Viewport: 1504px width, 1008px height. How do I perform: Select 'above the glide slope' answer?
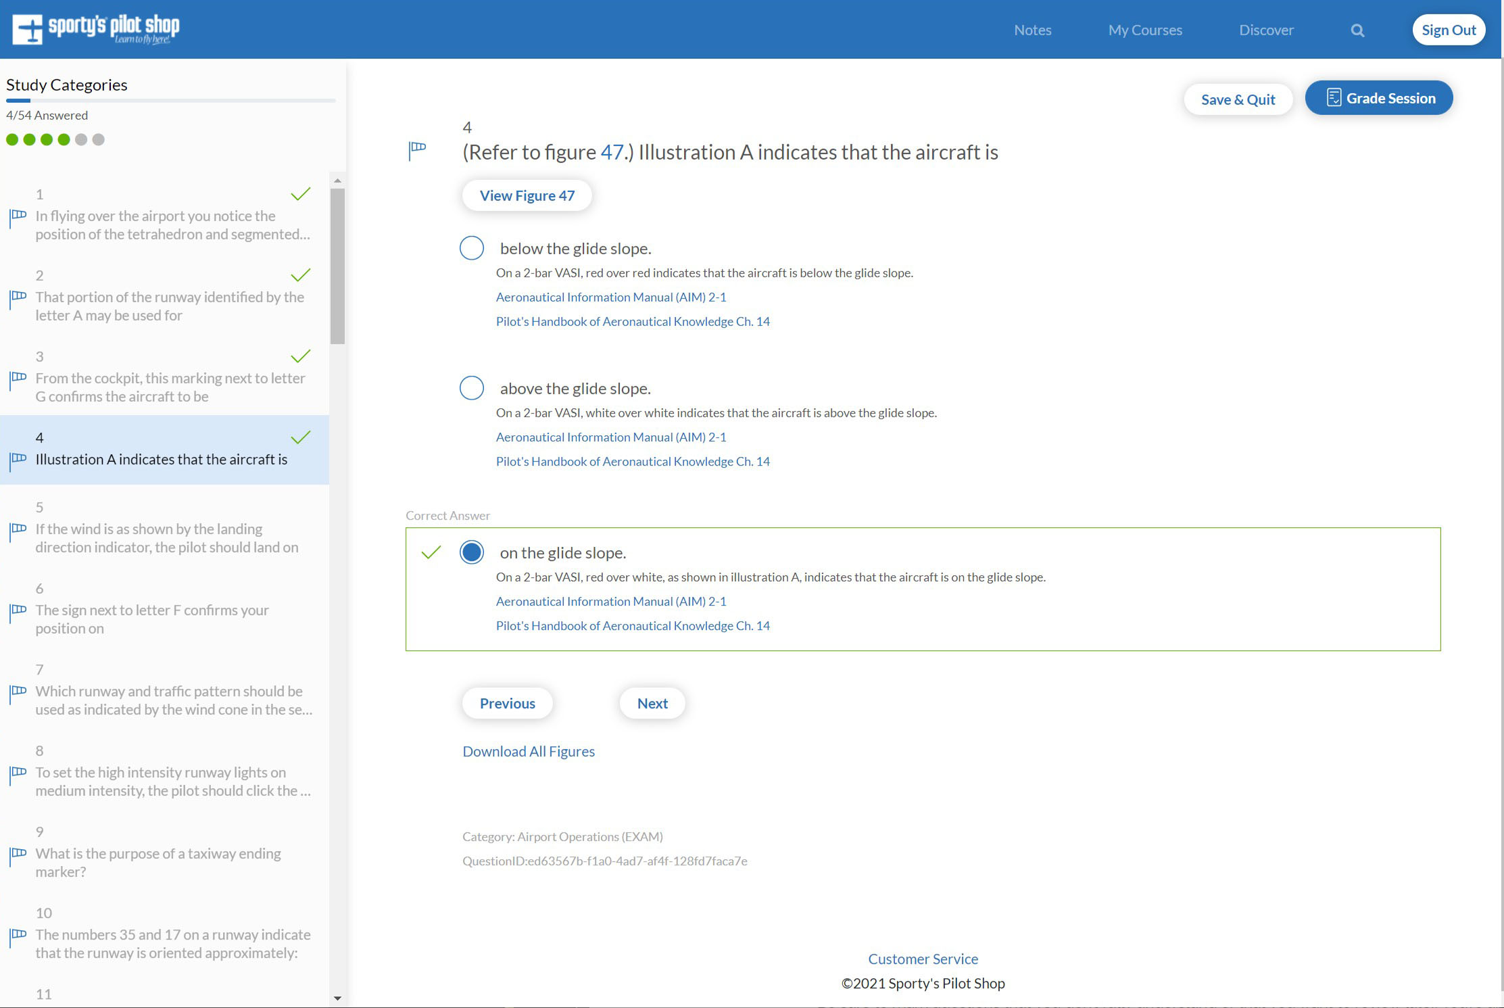[472, 388]
